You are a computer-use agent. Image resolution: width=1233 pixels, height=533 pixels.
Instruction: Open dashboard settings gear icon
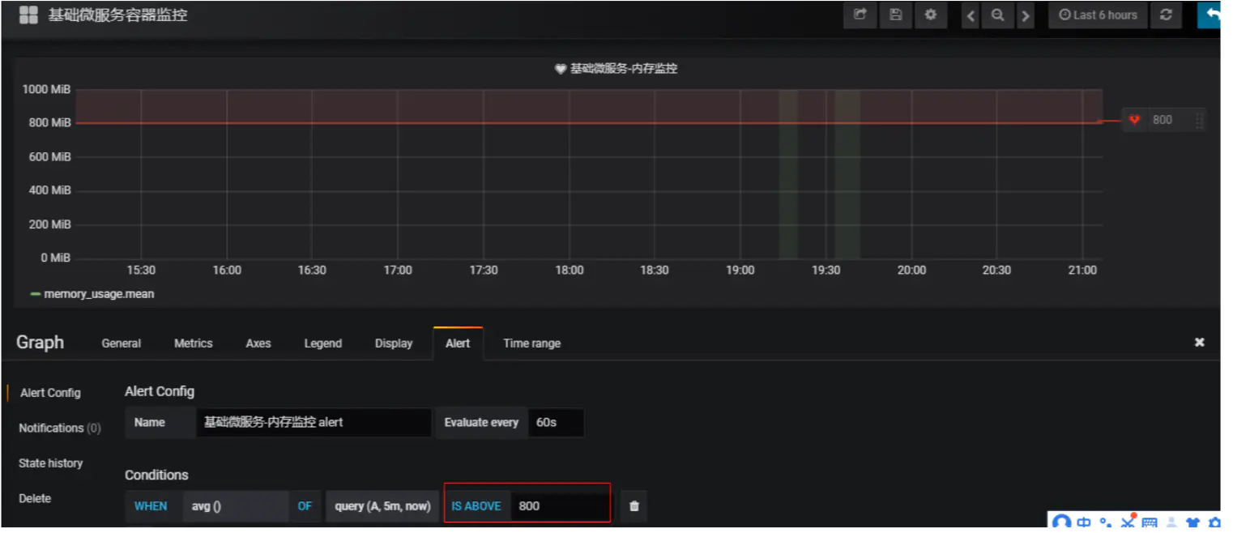pyautogui.click(x=931, y=15)
